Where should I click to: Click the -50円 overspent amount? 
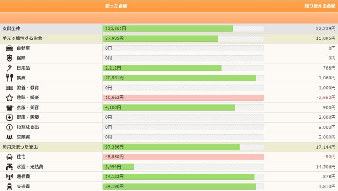click(330, 157)
